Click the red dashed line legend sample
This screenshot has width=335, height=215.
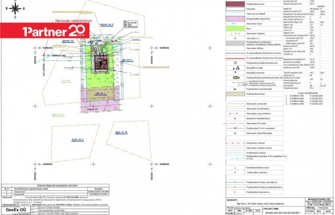click(235, 58)
